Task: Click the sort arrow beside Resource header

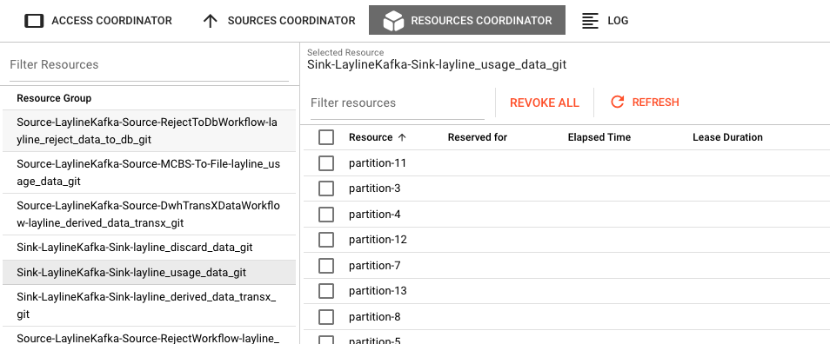Action: pos(402,137)
